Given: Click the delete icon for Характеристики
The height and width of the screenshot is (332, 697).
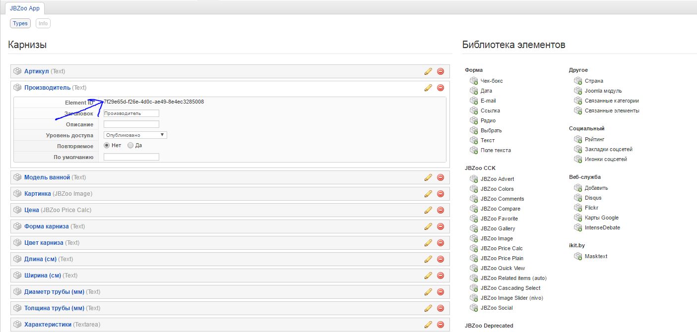Looking at the screenshot, I should coord(440,325).
